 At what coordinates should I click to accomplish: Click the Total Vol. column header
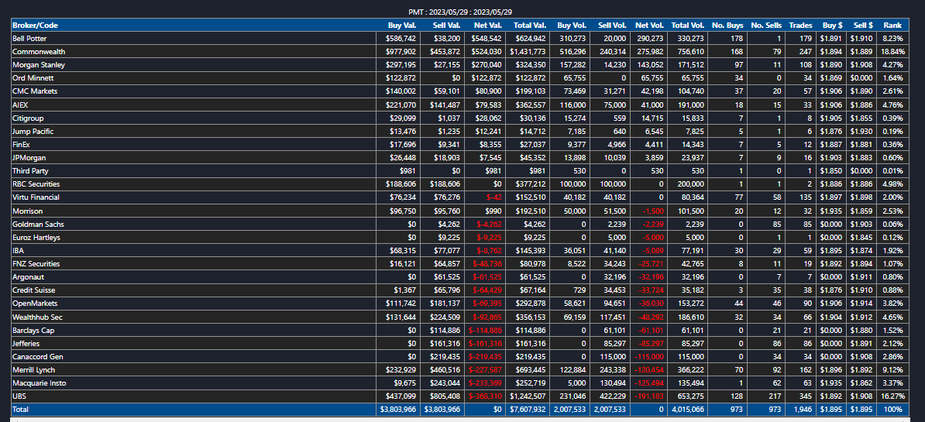pyautogui.click(x=688, y=26)
